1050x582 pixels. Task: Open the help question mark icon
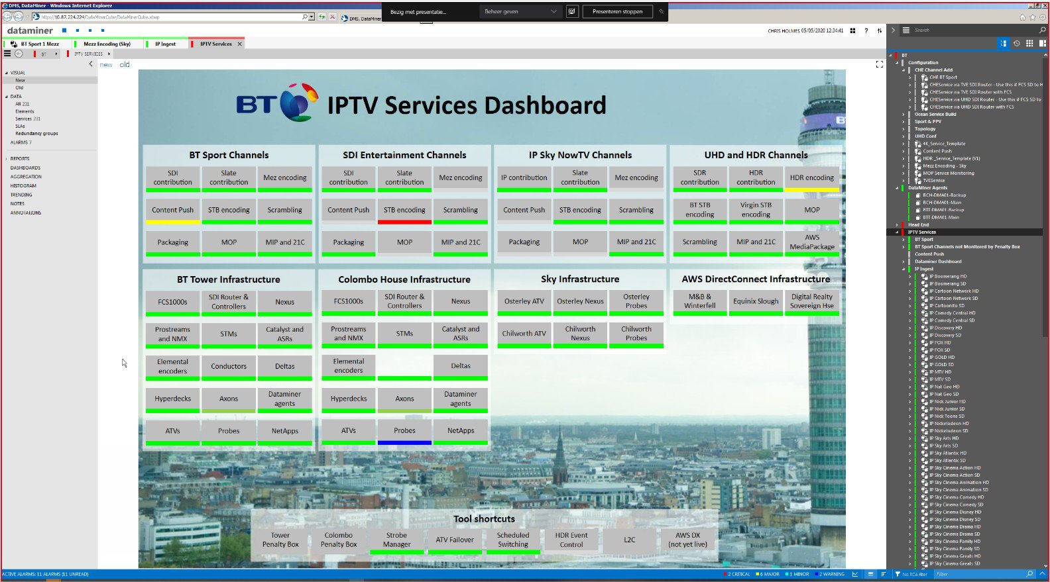tap(866, 30)
